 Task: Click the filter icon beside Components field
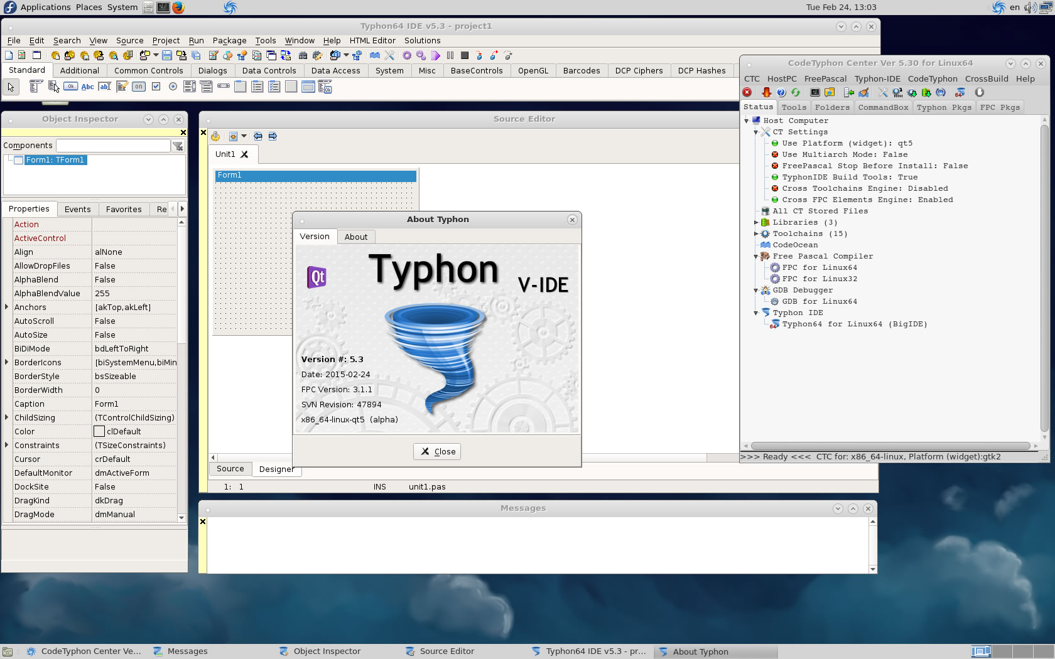178,146
